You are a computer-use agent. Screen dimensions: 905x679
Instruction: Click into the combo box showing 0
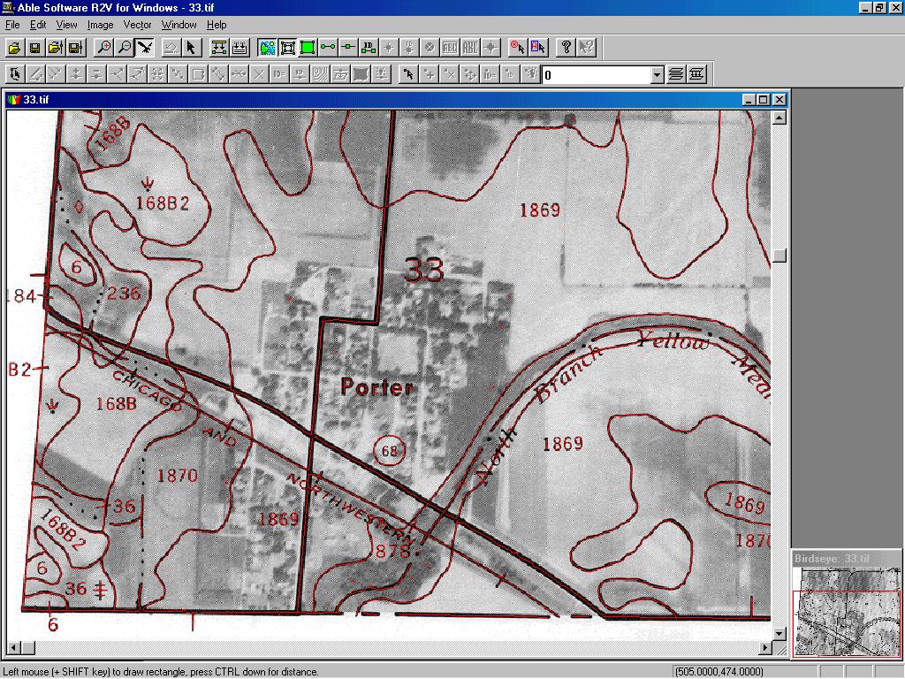coord(597,75)
